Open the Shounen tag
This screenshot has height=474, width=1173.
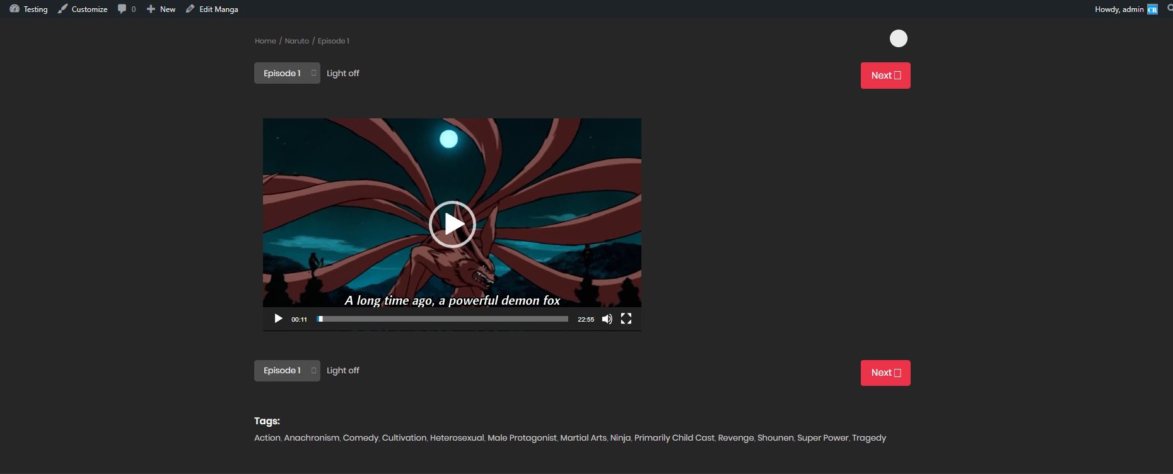pos(776,438)
